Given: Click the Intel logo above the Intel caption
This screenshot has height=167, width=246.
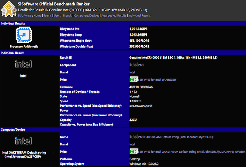Looking at the screenshot, I should (x=23, y=64).
